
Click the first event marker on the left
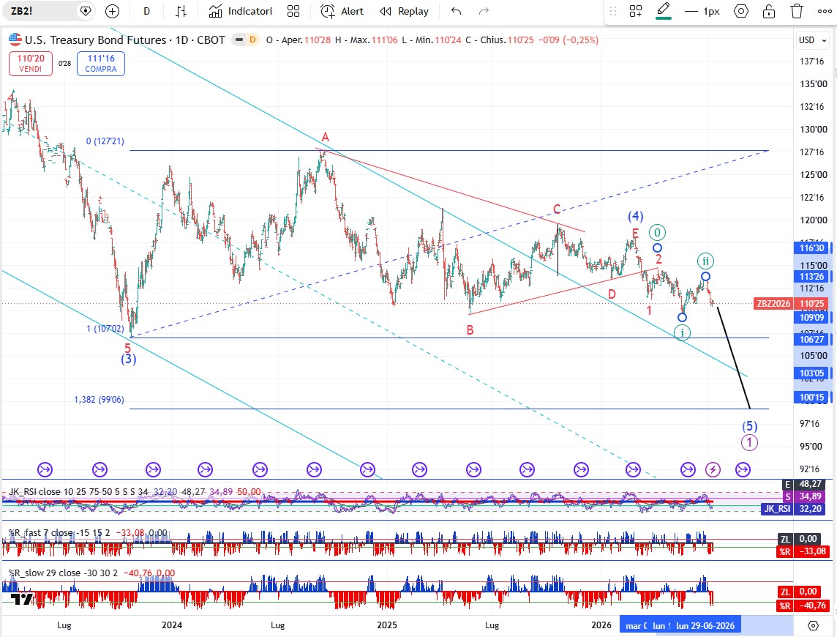coord(45,470)
